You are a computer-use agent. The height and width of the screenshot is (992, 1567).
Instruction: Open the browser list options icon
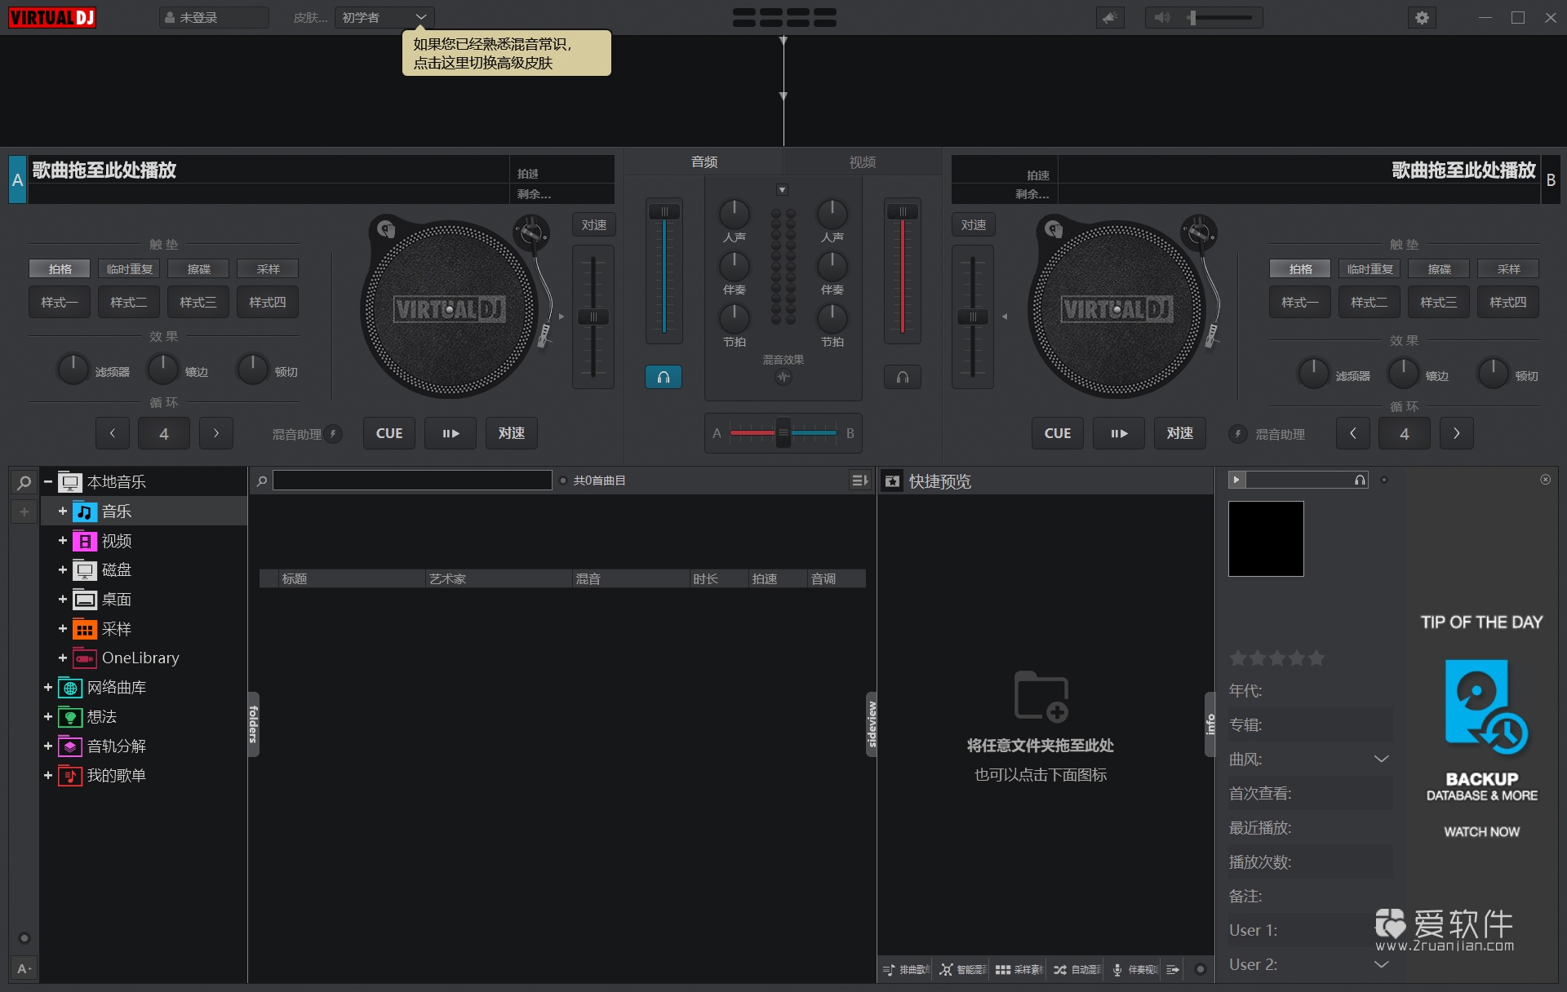[859, 480]
